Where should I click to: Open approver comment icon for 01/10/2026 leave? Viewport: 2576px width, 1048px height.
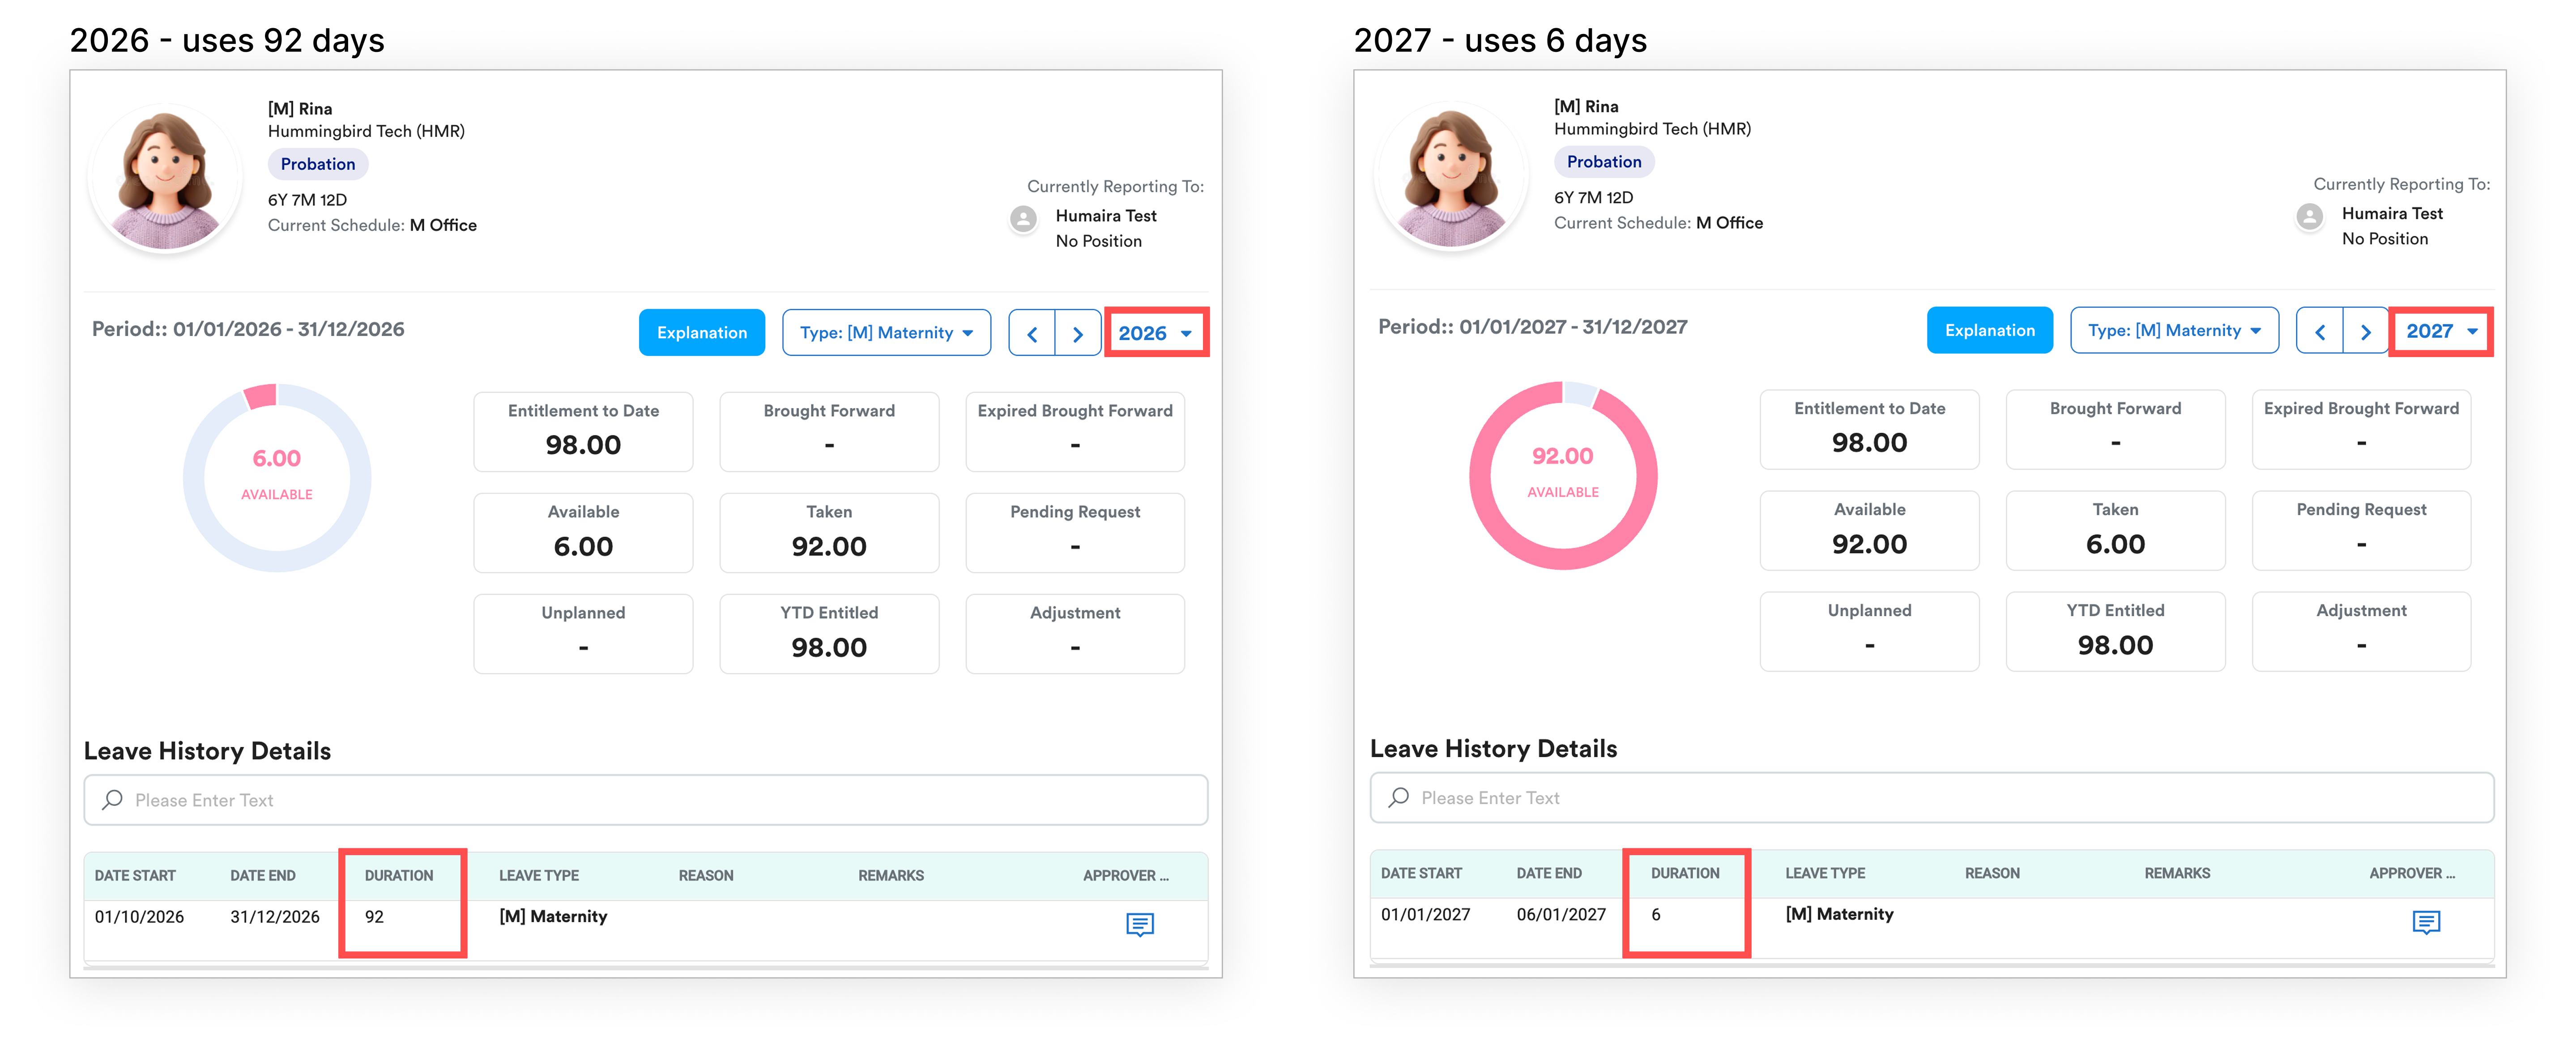[x=1140, y=924]
